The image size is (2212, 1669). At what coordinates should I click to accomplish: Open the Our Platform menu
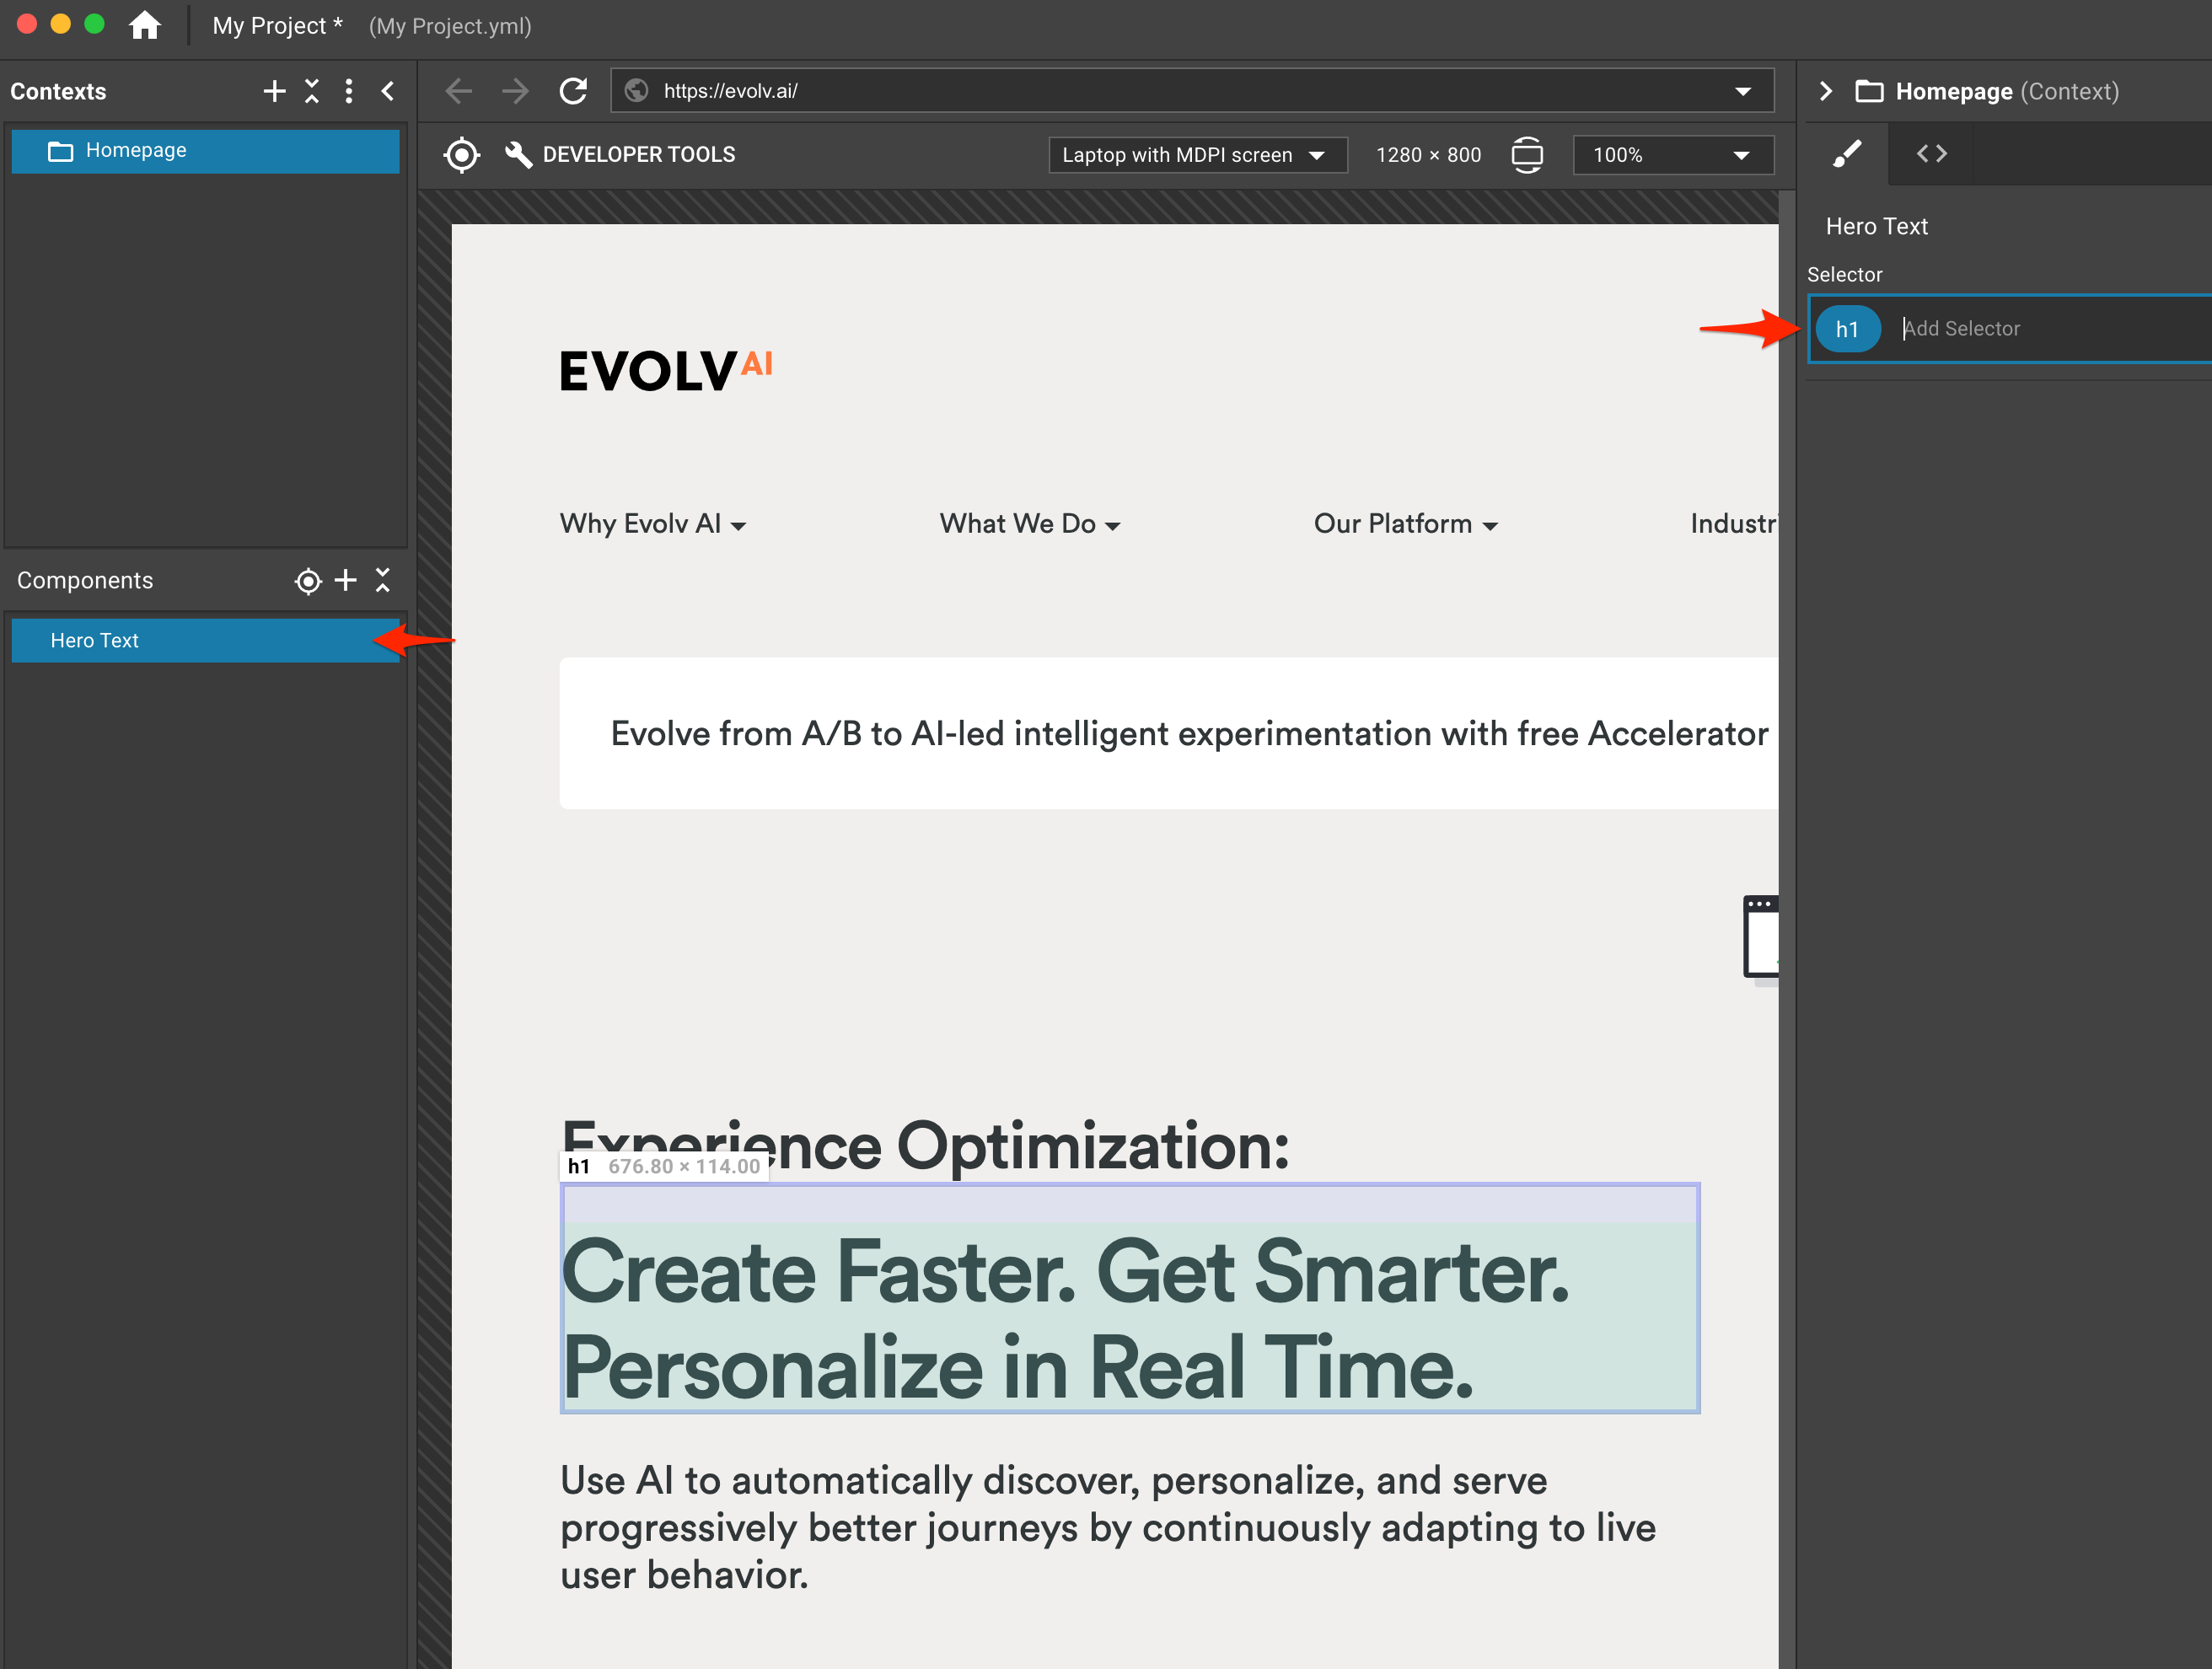tap(1405, 524)
